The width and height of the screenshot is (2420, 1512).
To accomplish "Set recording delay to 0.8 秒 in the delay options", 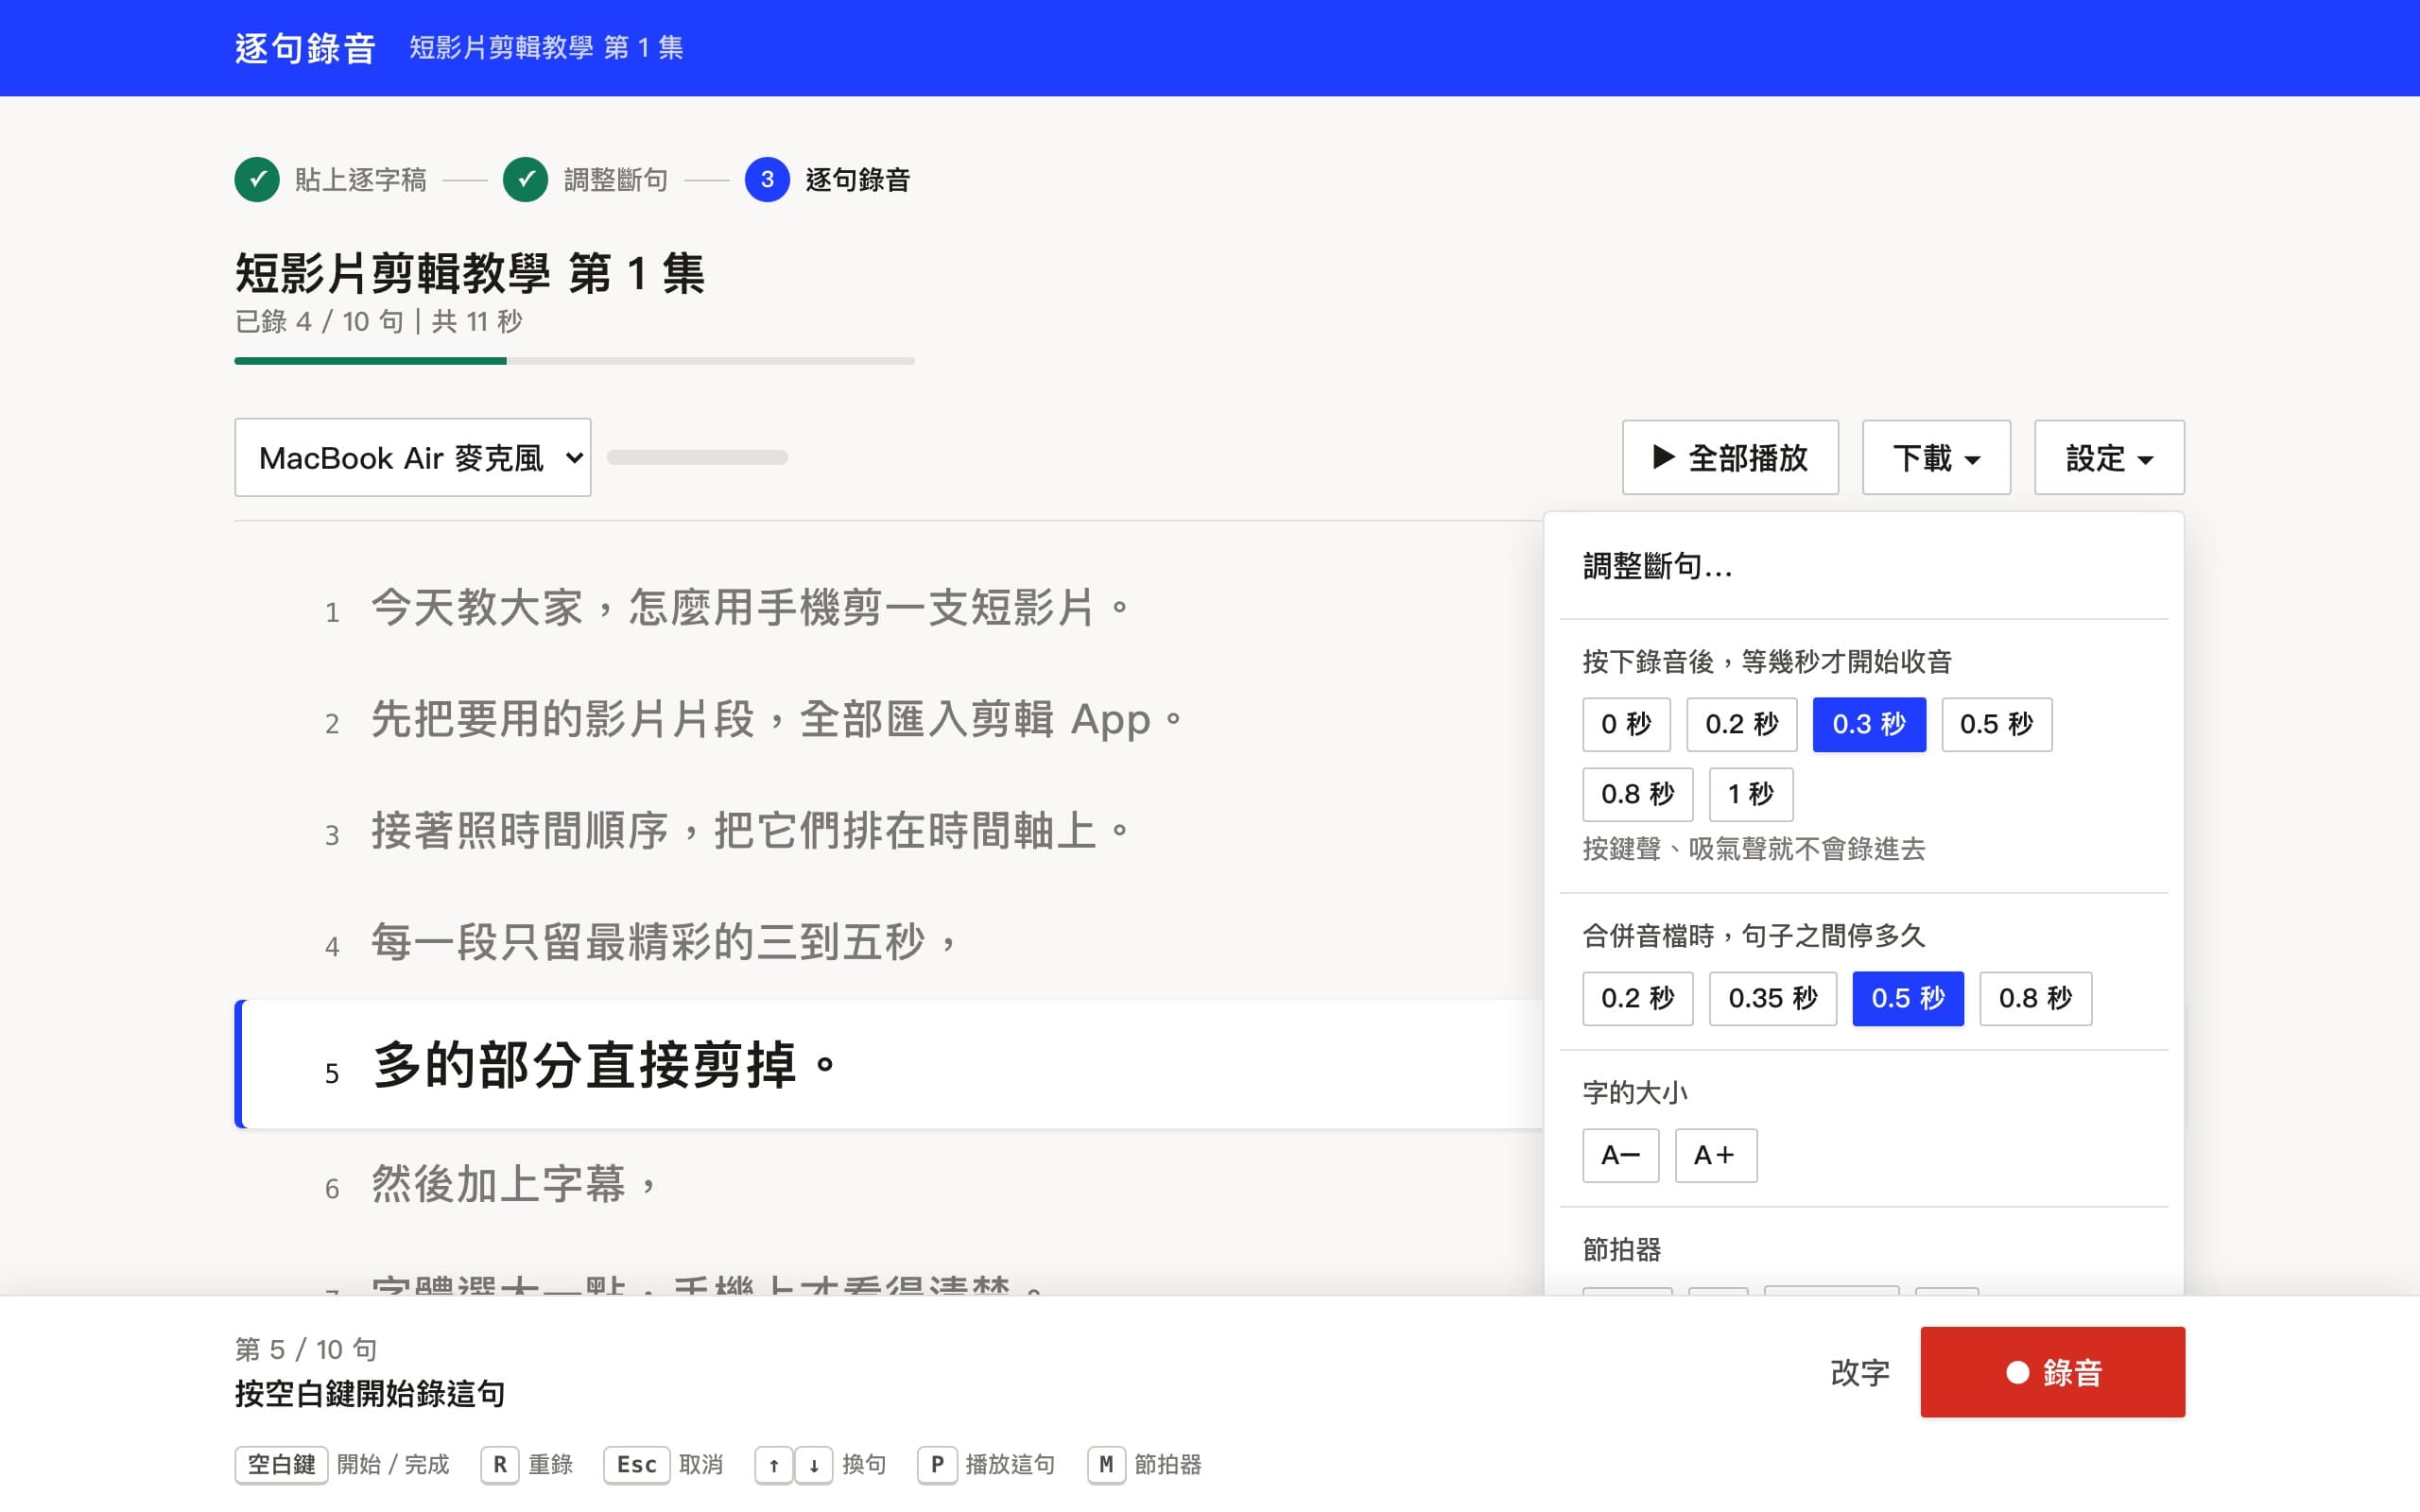I will (1637, 794).
